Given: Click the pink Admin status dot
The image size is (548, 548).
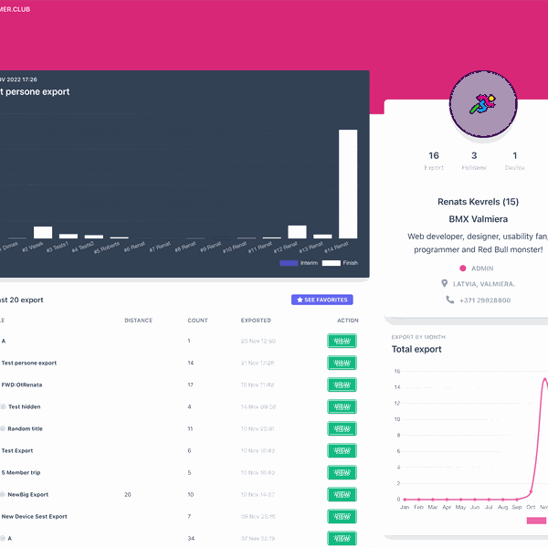Looking at the screenshot, I should click(462, 269).
